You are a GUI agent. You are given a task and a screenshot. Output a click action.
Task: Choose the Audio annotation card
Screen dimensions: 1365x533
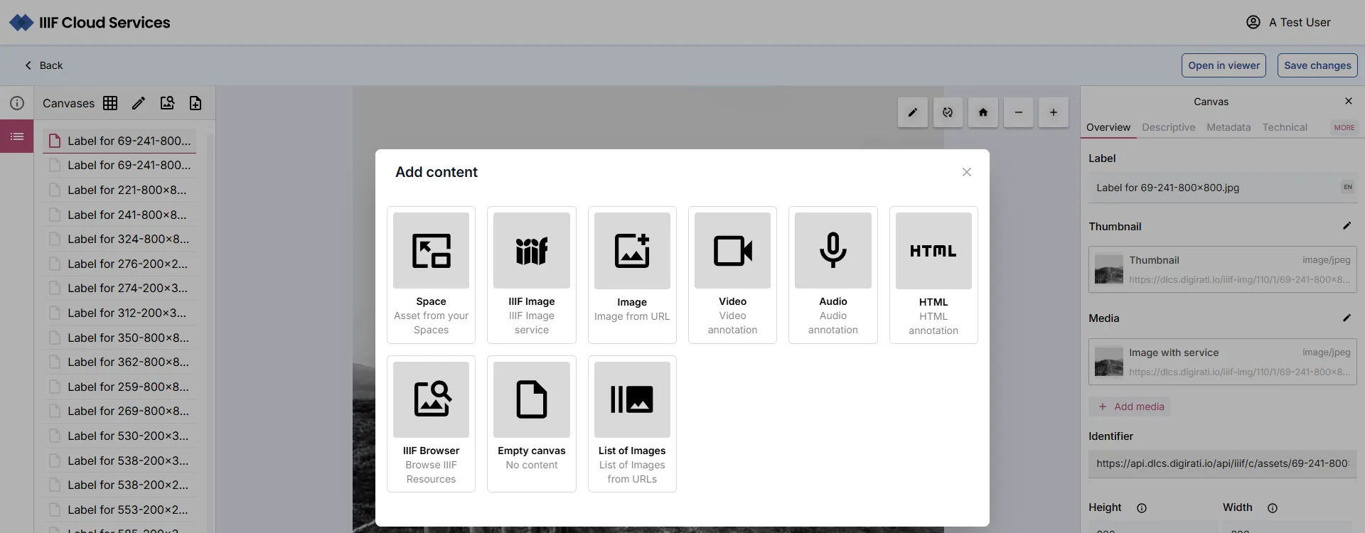pos(833,275)
